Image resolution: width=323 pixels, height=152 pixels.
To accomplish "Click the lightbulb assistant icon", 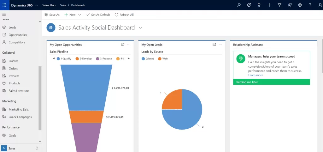I will (259, 5).
